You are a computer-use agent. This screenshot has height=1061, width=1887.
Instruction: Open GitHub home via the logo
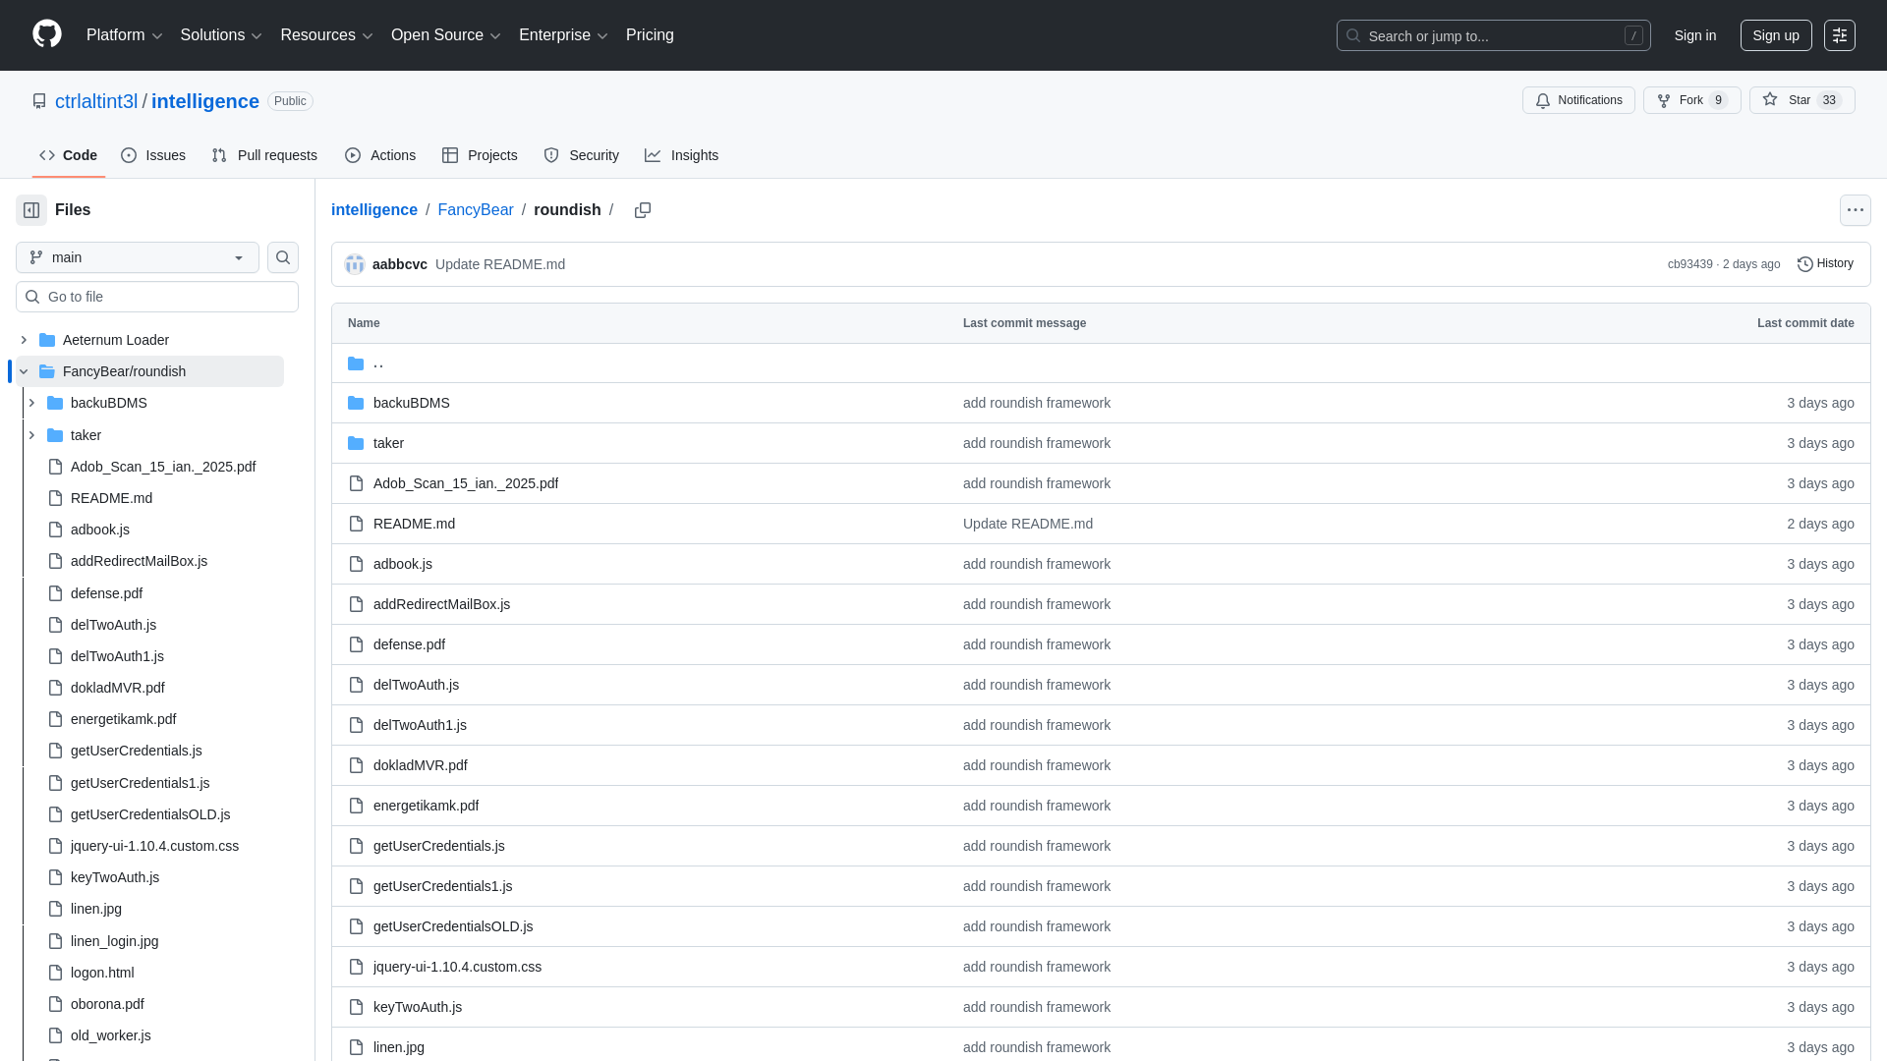click(x=45, y=34)
